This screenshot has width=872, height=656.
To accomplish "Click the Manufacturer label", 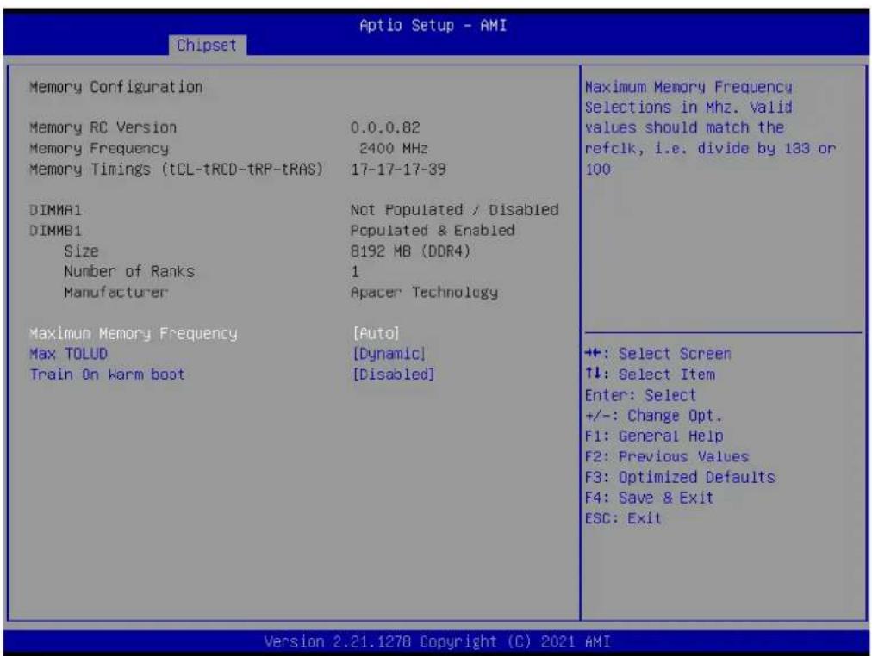I will [x=115, y=292].
